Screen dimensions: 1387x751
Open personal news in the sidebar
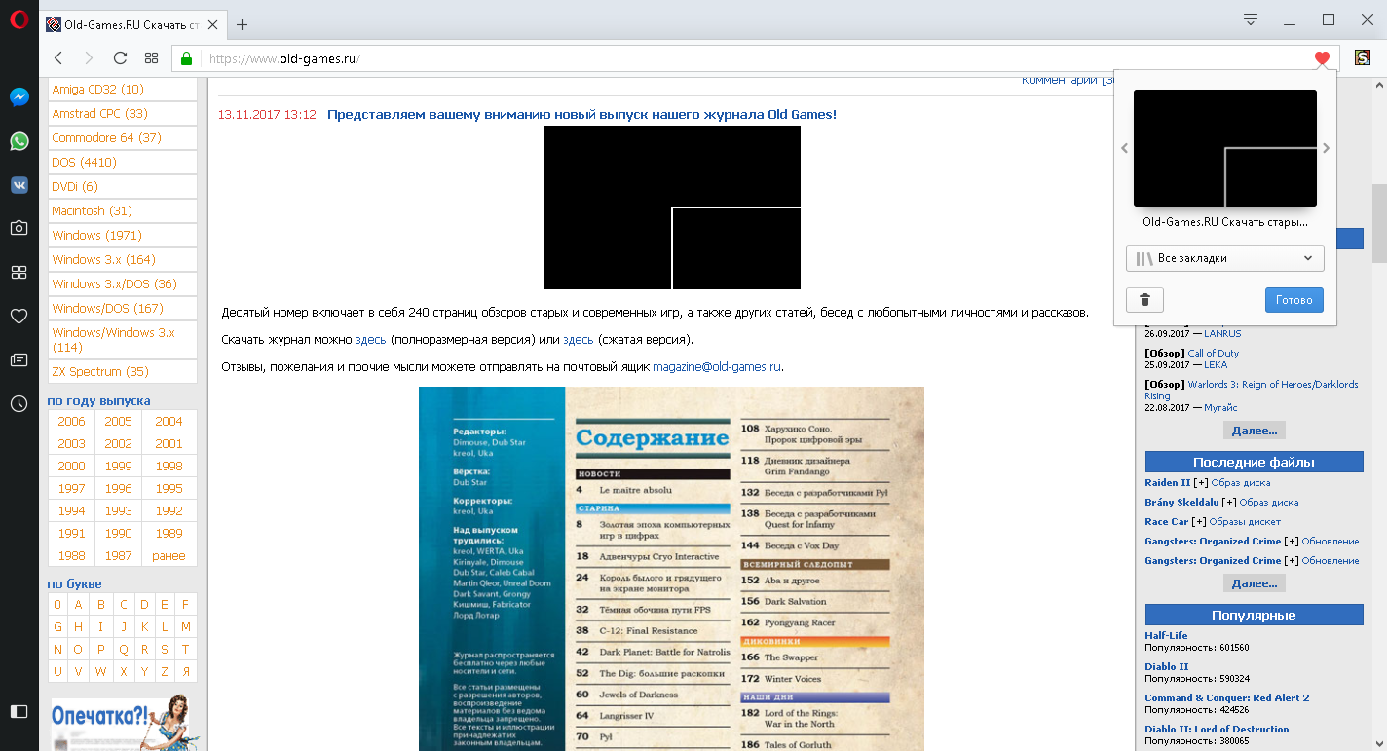click(19, 359)
